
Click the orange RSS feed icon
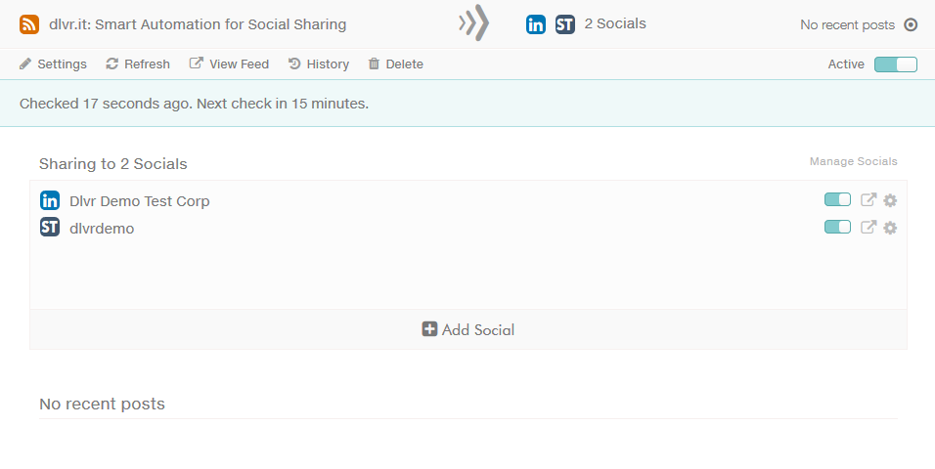(x=29, y=24)
